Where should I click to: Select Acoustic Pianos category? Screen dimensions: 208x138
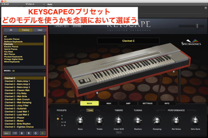pyautogui.click(x=23, y=39)
